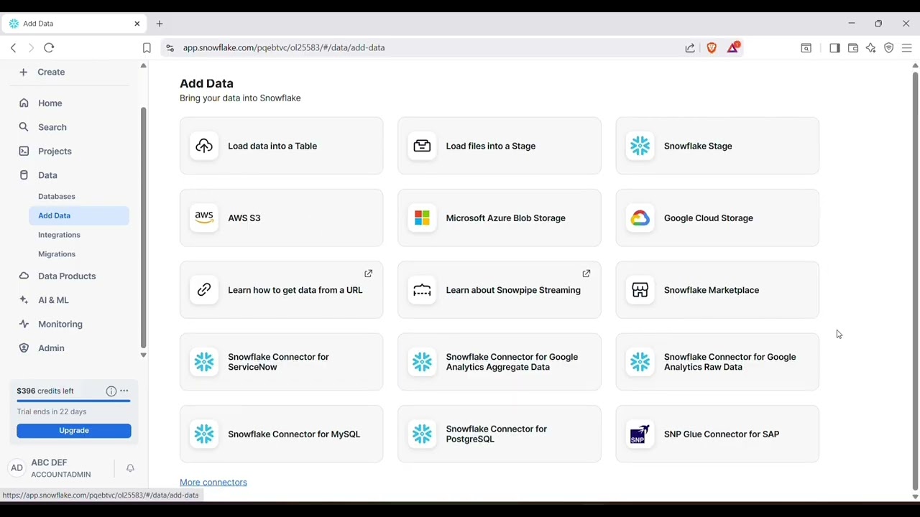Click the "$396 credits left" text
Screen dimensions: 920x517
click(45, 391)
